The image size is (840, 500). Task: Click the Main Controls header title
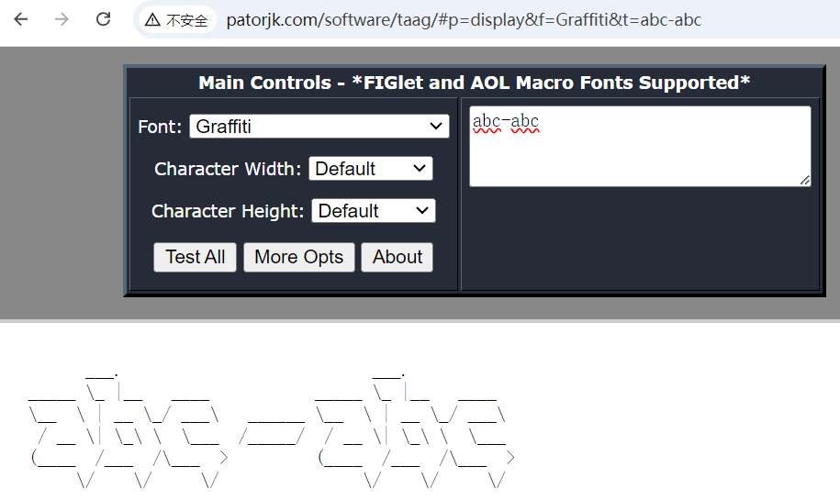[x=474, y=83]
